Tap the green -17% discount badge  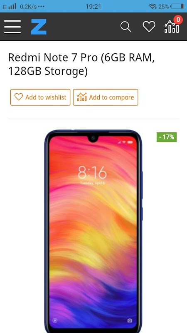coord(167,137)
